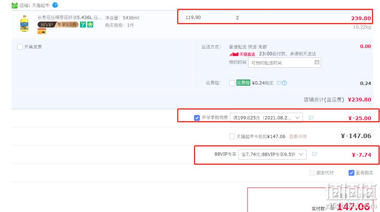
Task: Click the 88VIP 专享9.5折 badge
Action: coord(58,25)
